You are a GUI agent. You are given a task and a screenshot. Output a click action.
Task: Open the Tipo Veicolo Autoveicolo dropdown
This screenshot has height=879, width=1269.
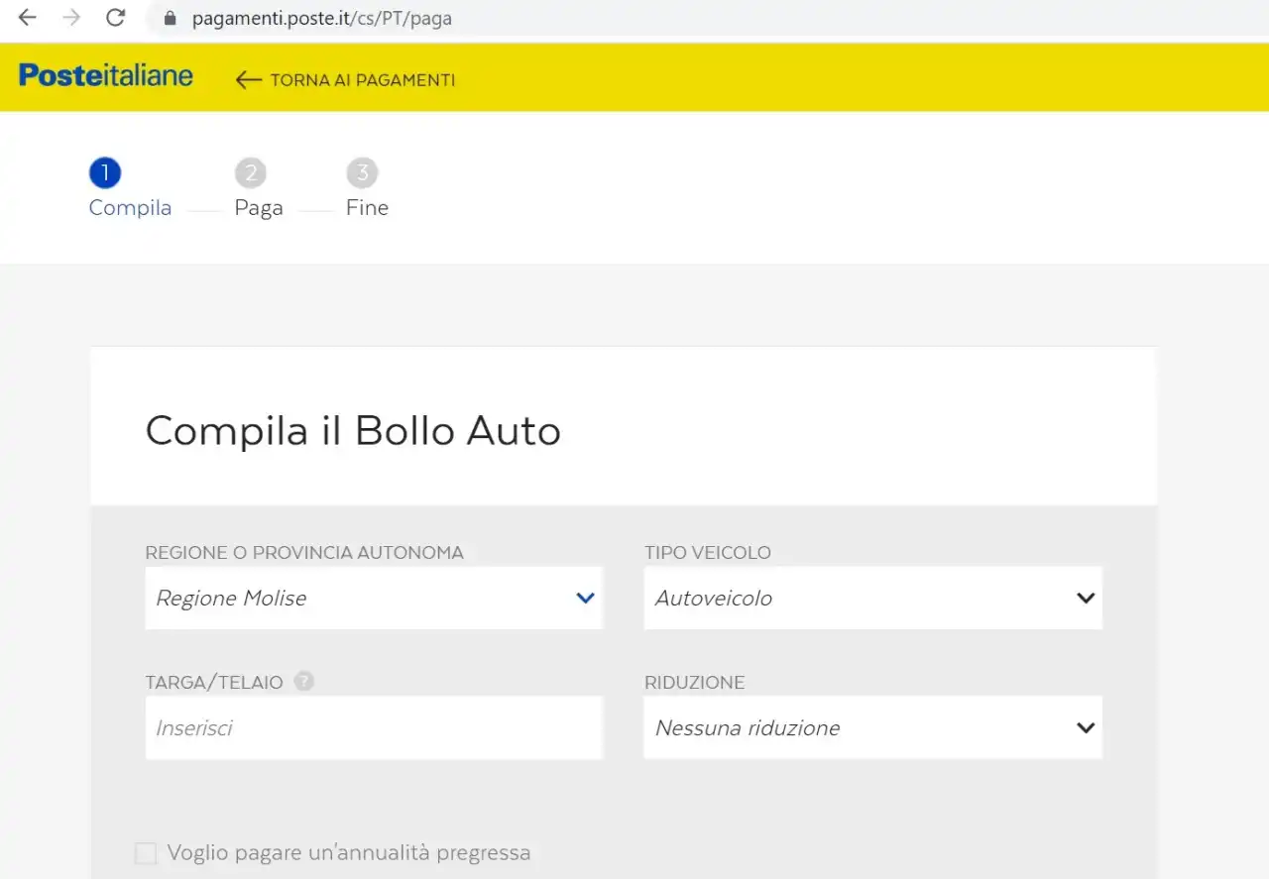tap(872, 598)
